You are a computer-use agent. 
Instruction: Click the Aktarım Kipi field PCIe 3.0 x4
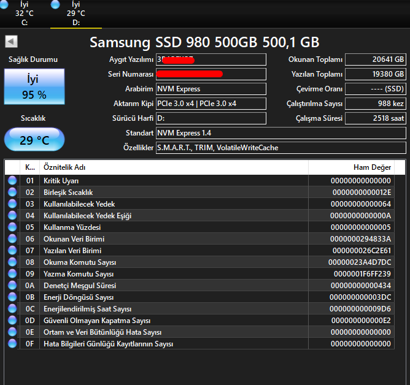(211, 104)
